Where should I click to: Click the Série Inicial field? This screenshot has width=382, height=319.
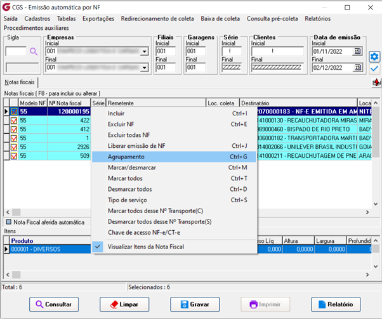232,51
